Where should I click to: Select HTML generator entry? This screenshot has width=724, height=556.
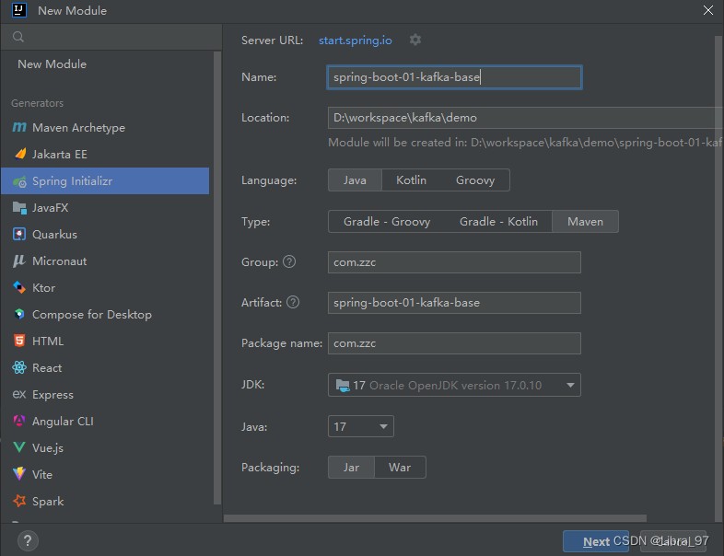point(105,341)
